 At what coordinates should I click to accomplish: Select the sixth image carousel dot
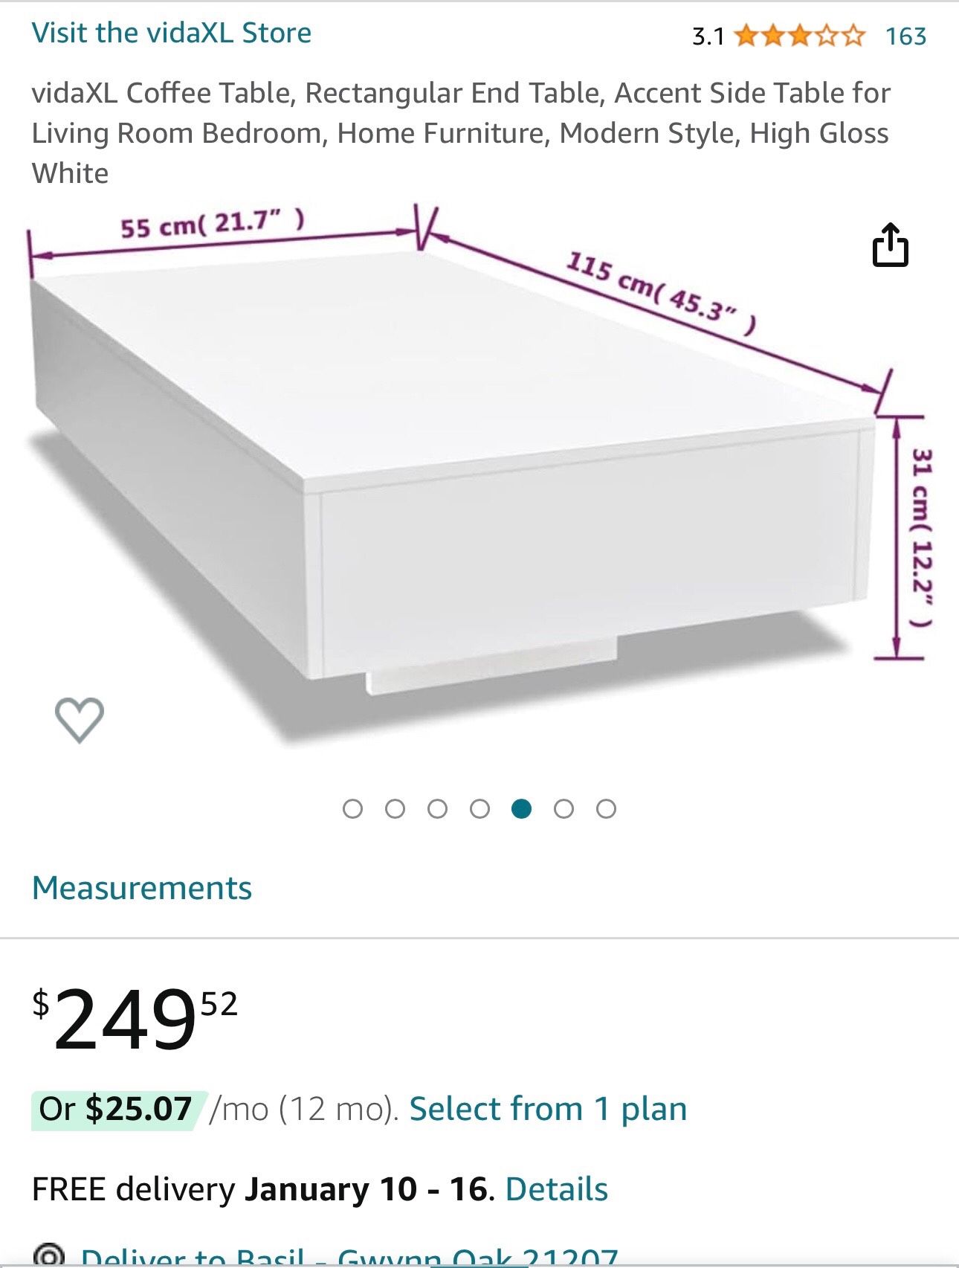pyautogui.click(x=564, y=808)
